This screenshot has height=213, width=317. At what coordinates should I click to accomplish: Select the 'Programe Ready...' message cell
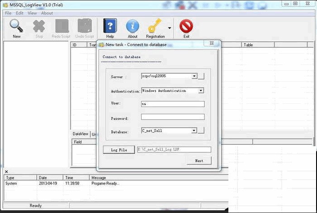coord(105,183)
